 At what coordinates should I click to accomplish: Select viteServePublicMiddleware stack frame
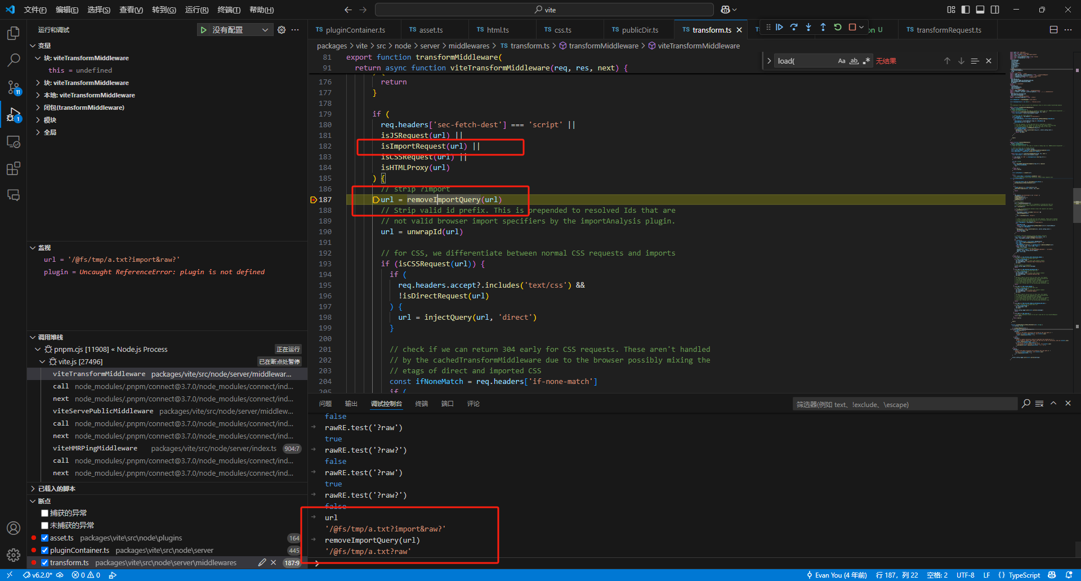(167, 411)
